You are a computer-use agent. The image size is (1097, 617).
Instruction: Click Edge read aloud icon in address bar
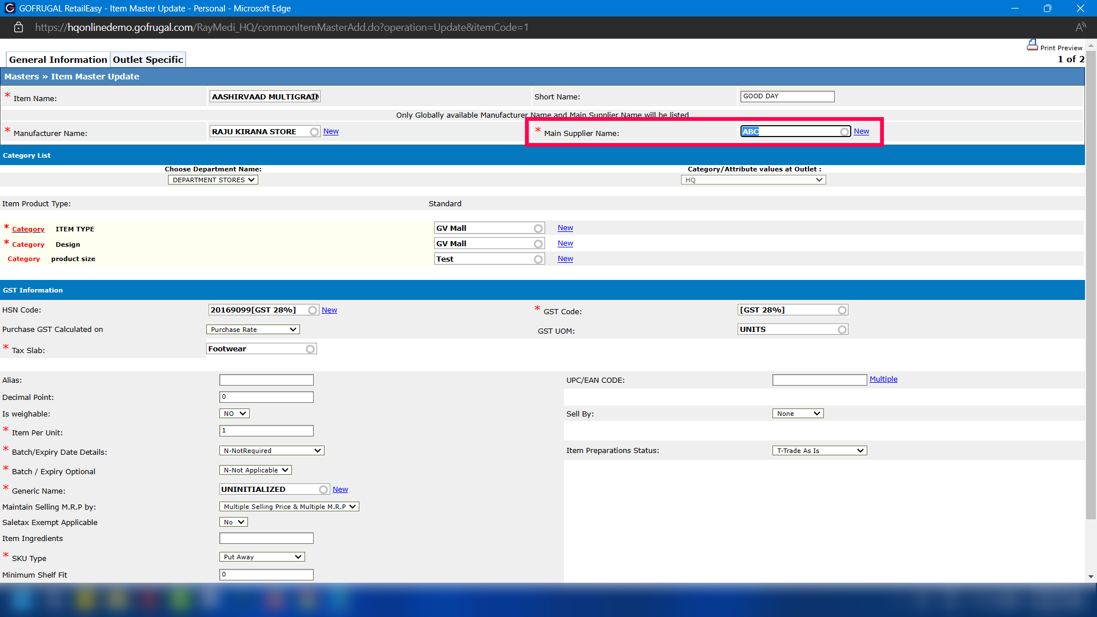(x=1080, y=27)
